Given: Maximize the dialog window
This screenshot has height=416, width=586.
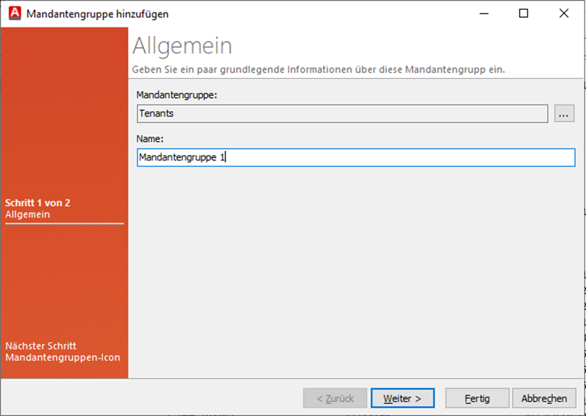Looking at the screenshot, I should (x=523, y=14).
